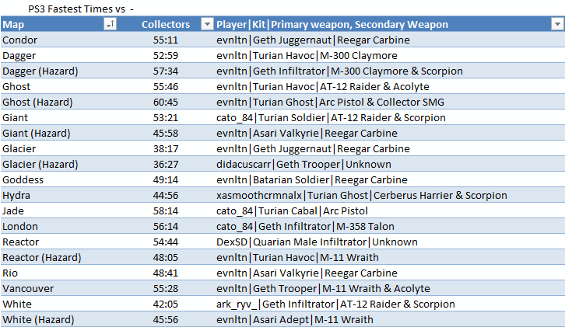This screenshot has width=565, height=327.
Task: Select the time cell '53:21'
Action: click(x=166, y=117)
